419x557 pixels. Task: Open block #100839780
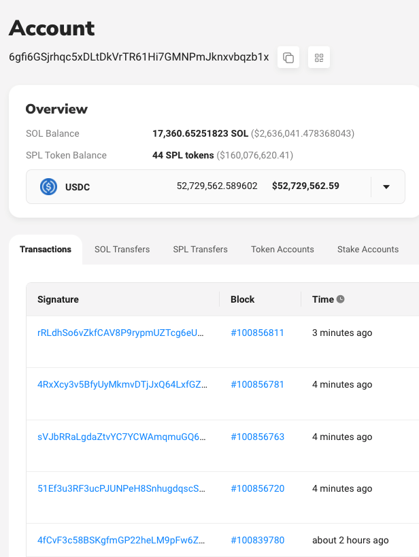coord(258,540)
